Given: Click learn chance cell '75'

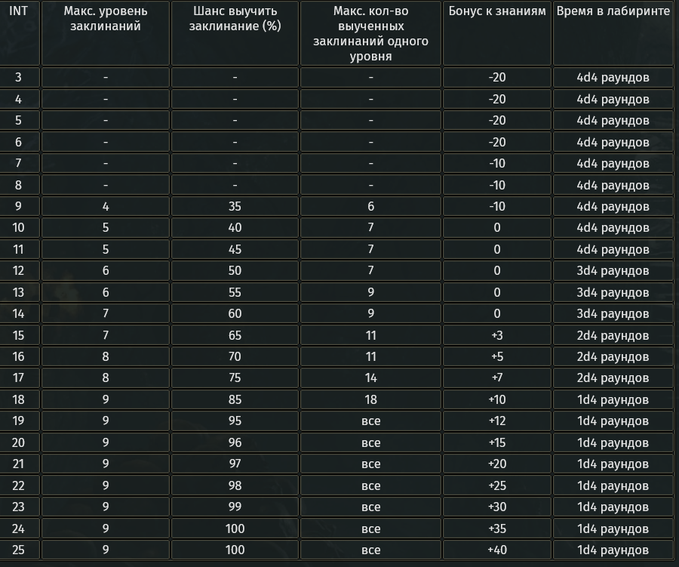Looking at the screenshot, I should click(x=235, y=377).
